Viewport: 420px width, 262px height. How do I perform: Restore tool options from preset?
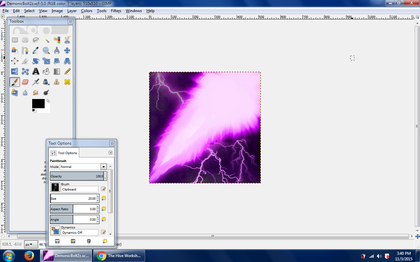coord(73,241)
